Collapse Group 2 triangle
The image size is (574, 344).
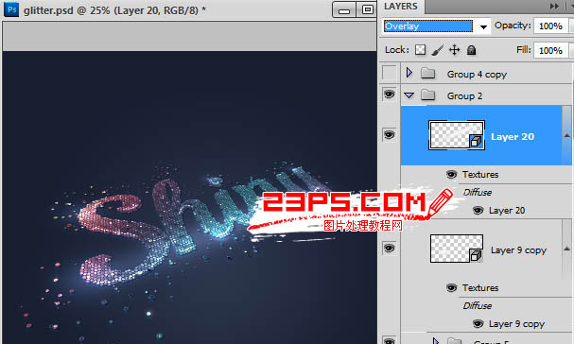409,95
